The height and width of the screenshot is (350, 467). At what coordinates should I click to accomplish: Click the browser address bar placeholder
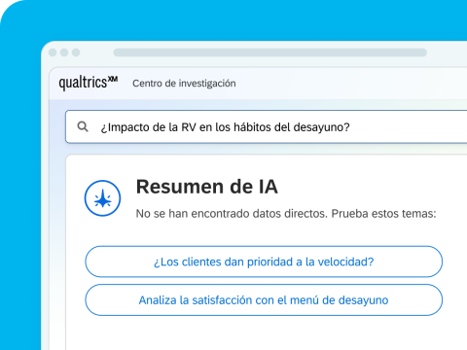[x=270, y=52]
